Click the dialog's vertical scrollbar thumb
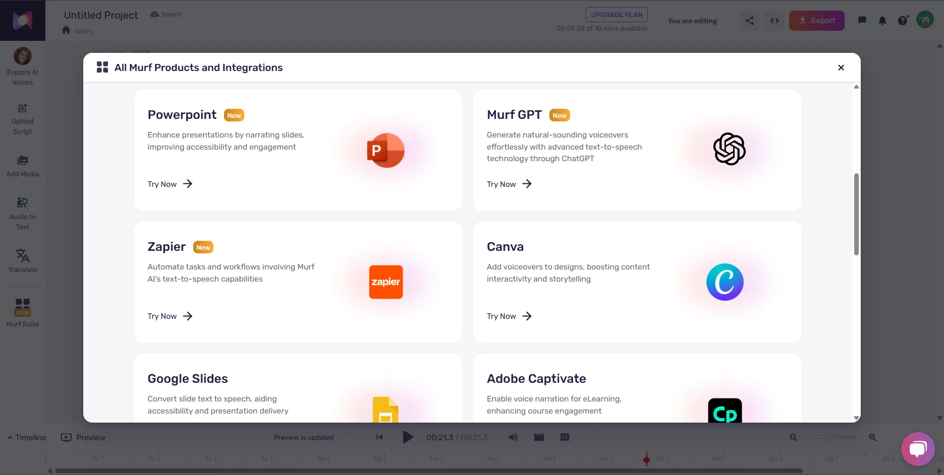The width and height of the screenshot is (944, 475). 856,214
